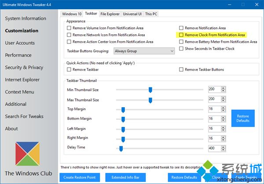Click the Max Thumbnail Size slider handle
This screenshot has height=184, width=264.
point(150,100)
